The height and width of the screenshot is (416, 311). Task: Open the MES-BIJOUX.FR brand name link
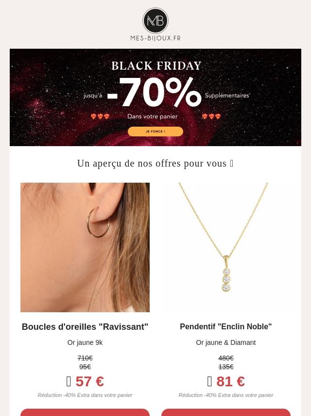[155, 38]
